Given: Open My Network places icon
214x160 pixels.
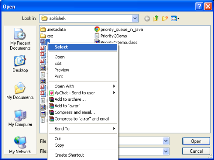Looking at the screenshot, I should pyautogui.click(x=20, y=145).
